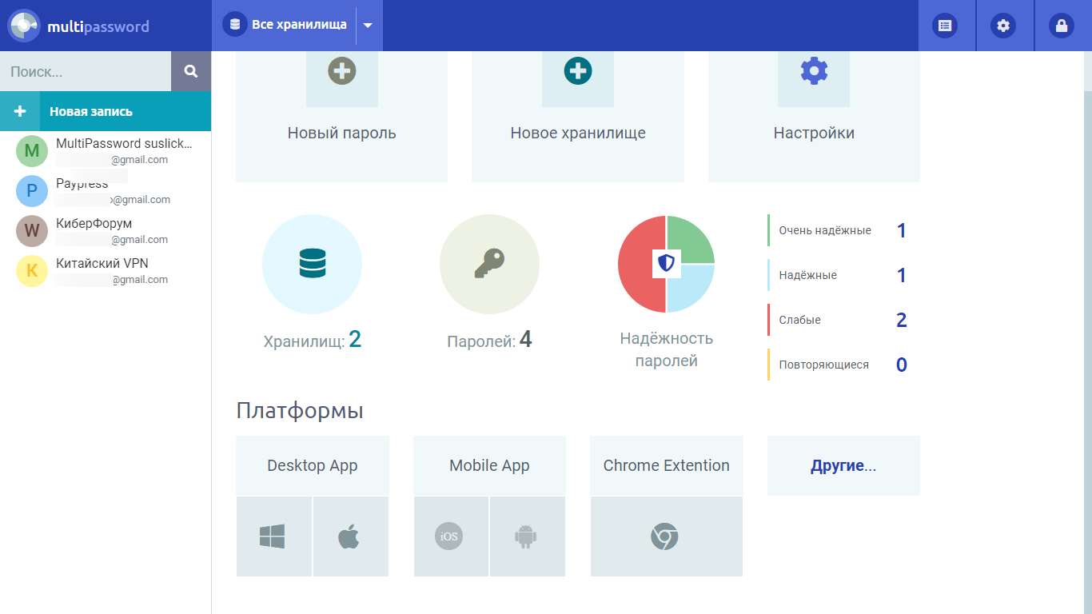Click the Mobile App heading tile
This screenshot has width=1092, height=614.
tap(489, 465)
